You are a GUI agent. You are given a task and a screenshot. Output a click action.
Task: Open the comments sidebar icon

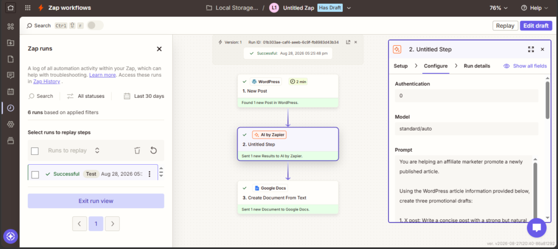pyautogui.click(x=10, y=76)
